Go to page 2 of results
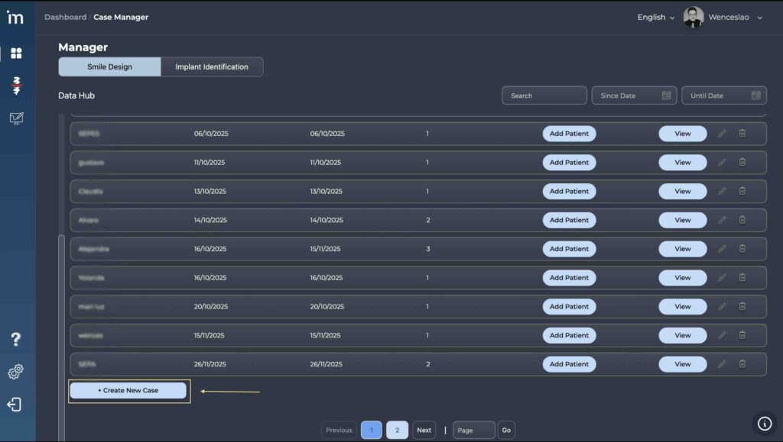This screenshot has height=442, width=783. coord(397,430)
